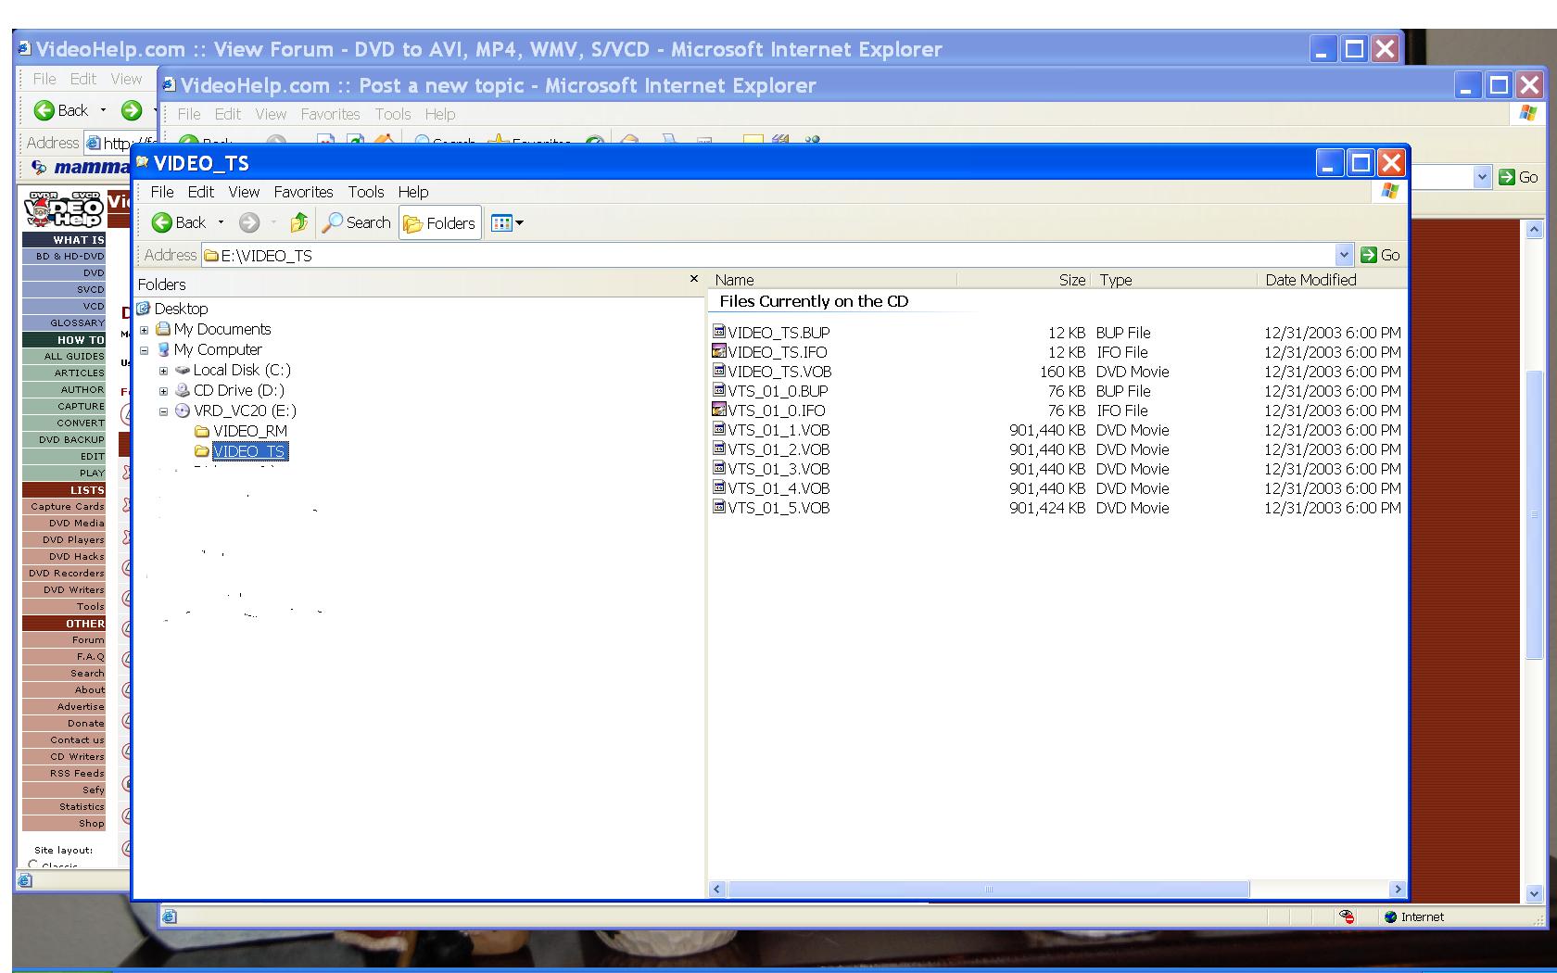Click Back button in VIDEO_TS window
The image size is (1557, 973).
179,222
